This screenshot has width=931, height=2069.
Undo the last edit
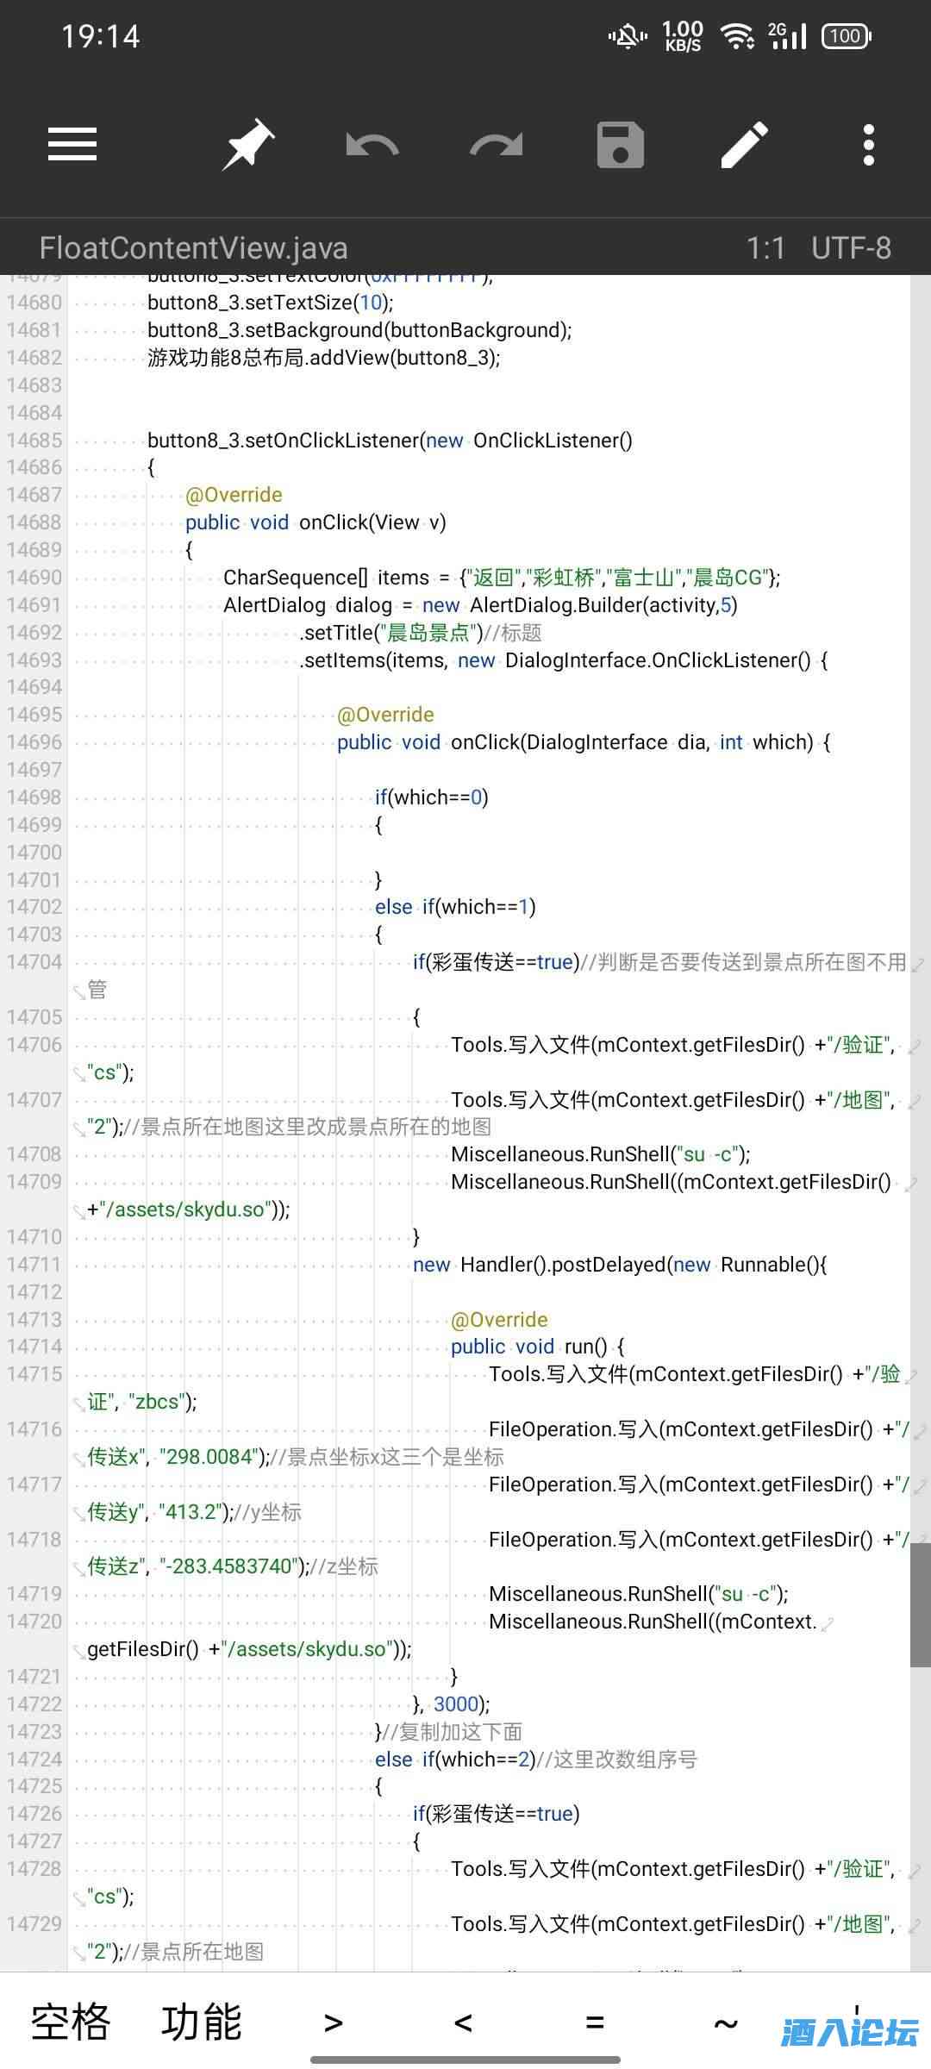point(372,145)
